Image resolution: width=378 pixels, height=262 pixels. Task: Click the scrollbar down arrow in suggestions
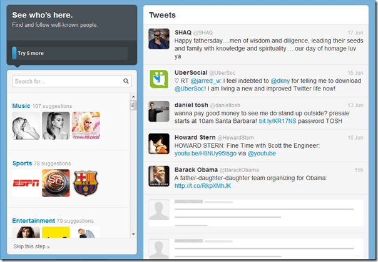pos(133,234)
